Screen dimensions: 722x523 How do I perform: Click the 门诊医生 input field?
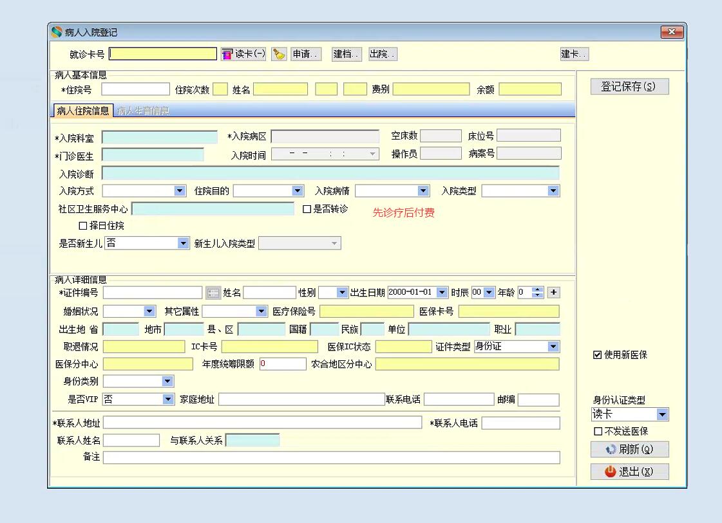153,154
